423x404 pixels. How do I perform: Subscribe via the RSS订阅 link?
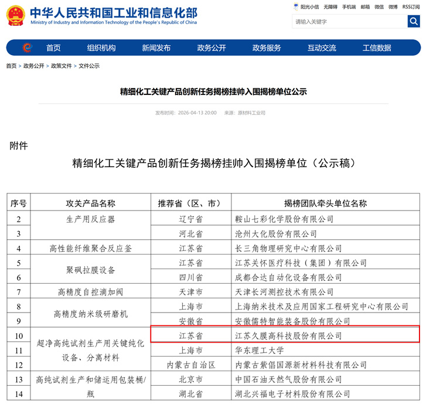(x=411, y=7)
